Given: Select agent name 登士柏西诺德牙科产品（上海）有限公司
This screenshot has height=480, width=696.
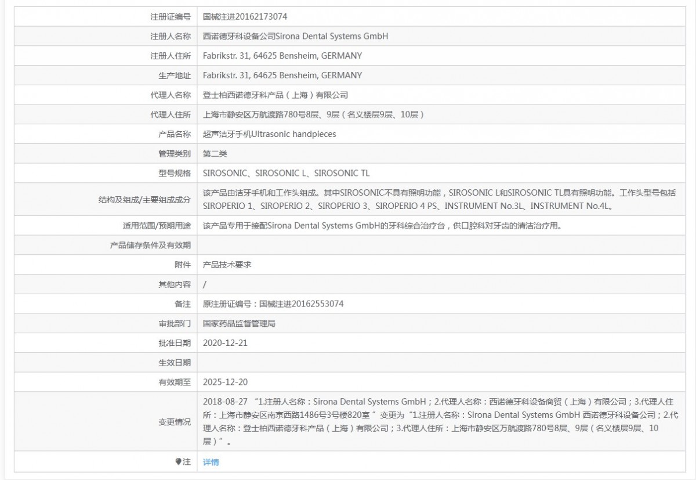Looking at the screenshot, I should pyautogui.click(x=275, y=95).
